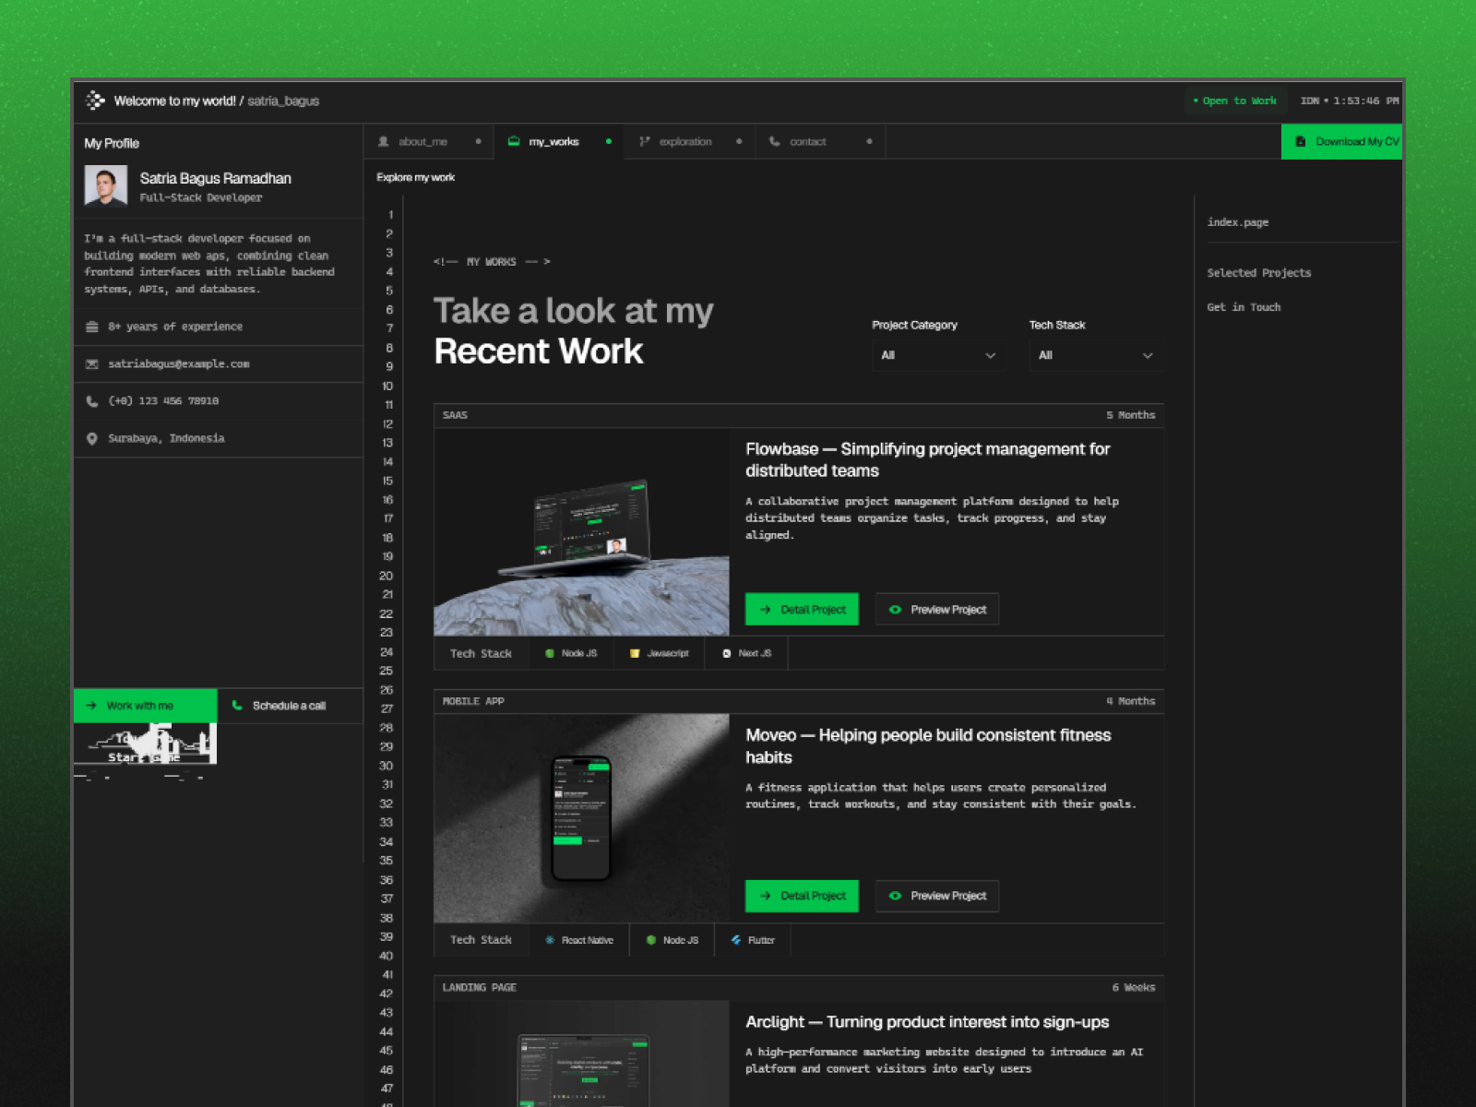The width and height of the screenshot is (1476, 1107).
Task: Jump to Get in Touch in the outline
Action: click(1244, 307)
